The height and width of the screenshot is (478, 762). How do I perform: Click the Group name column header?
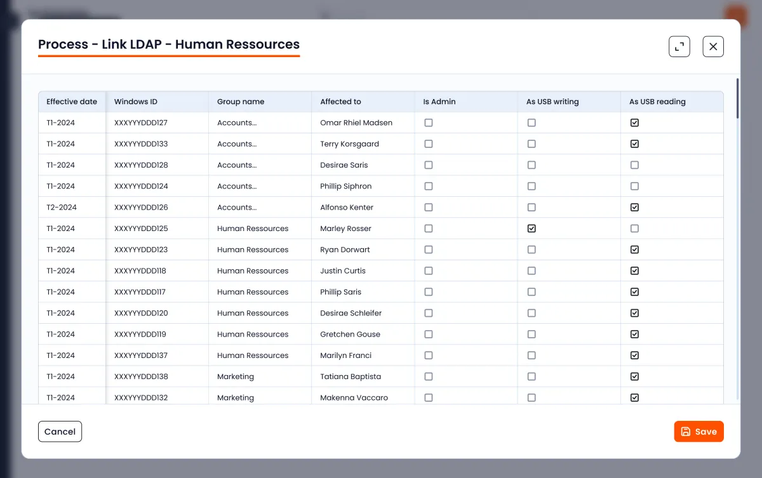click(x=241, y=102)
